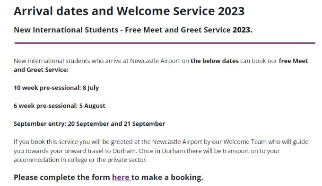Image resolution: width=322 pixels, height=186 pixels.
Task: Click the "8 July" arrival date
Action: click(91, 88)
